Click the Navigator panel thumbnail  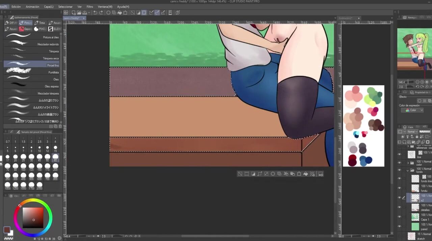click(x=414, y=49)
